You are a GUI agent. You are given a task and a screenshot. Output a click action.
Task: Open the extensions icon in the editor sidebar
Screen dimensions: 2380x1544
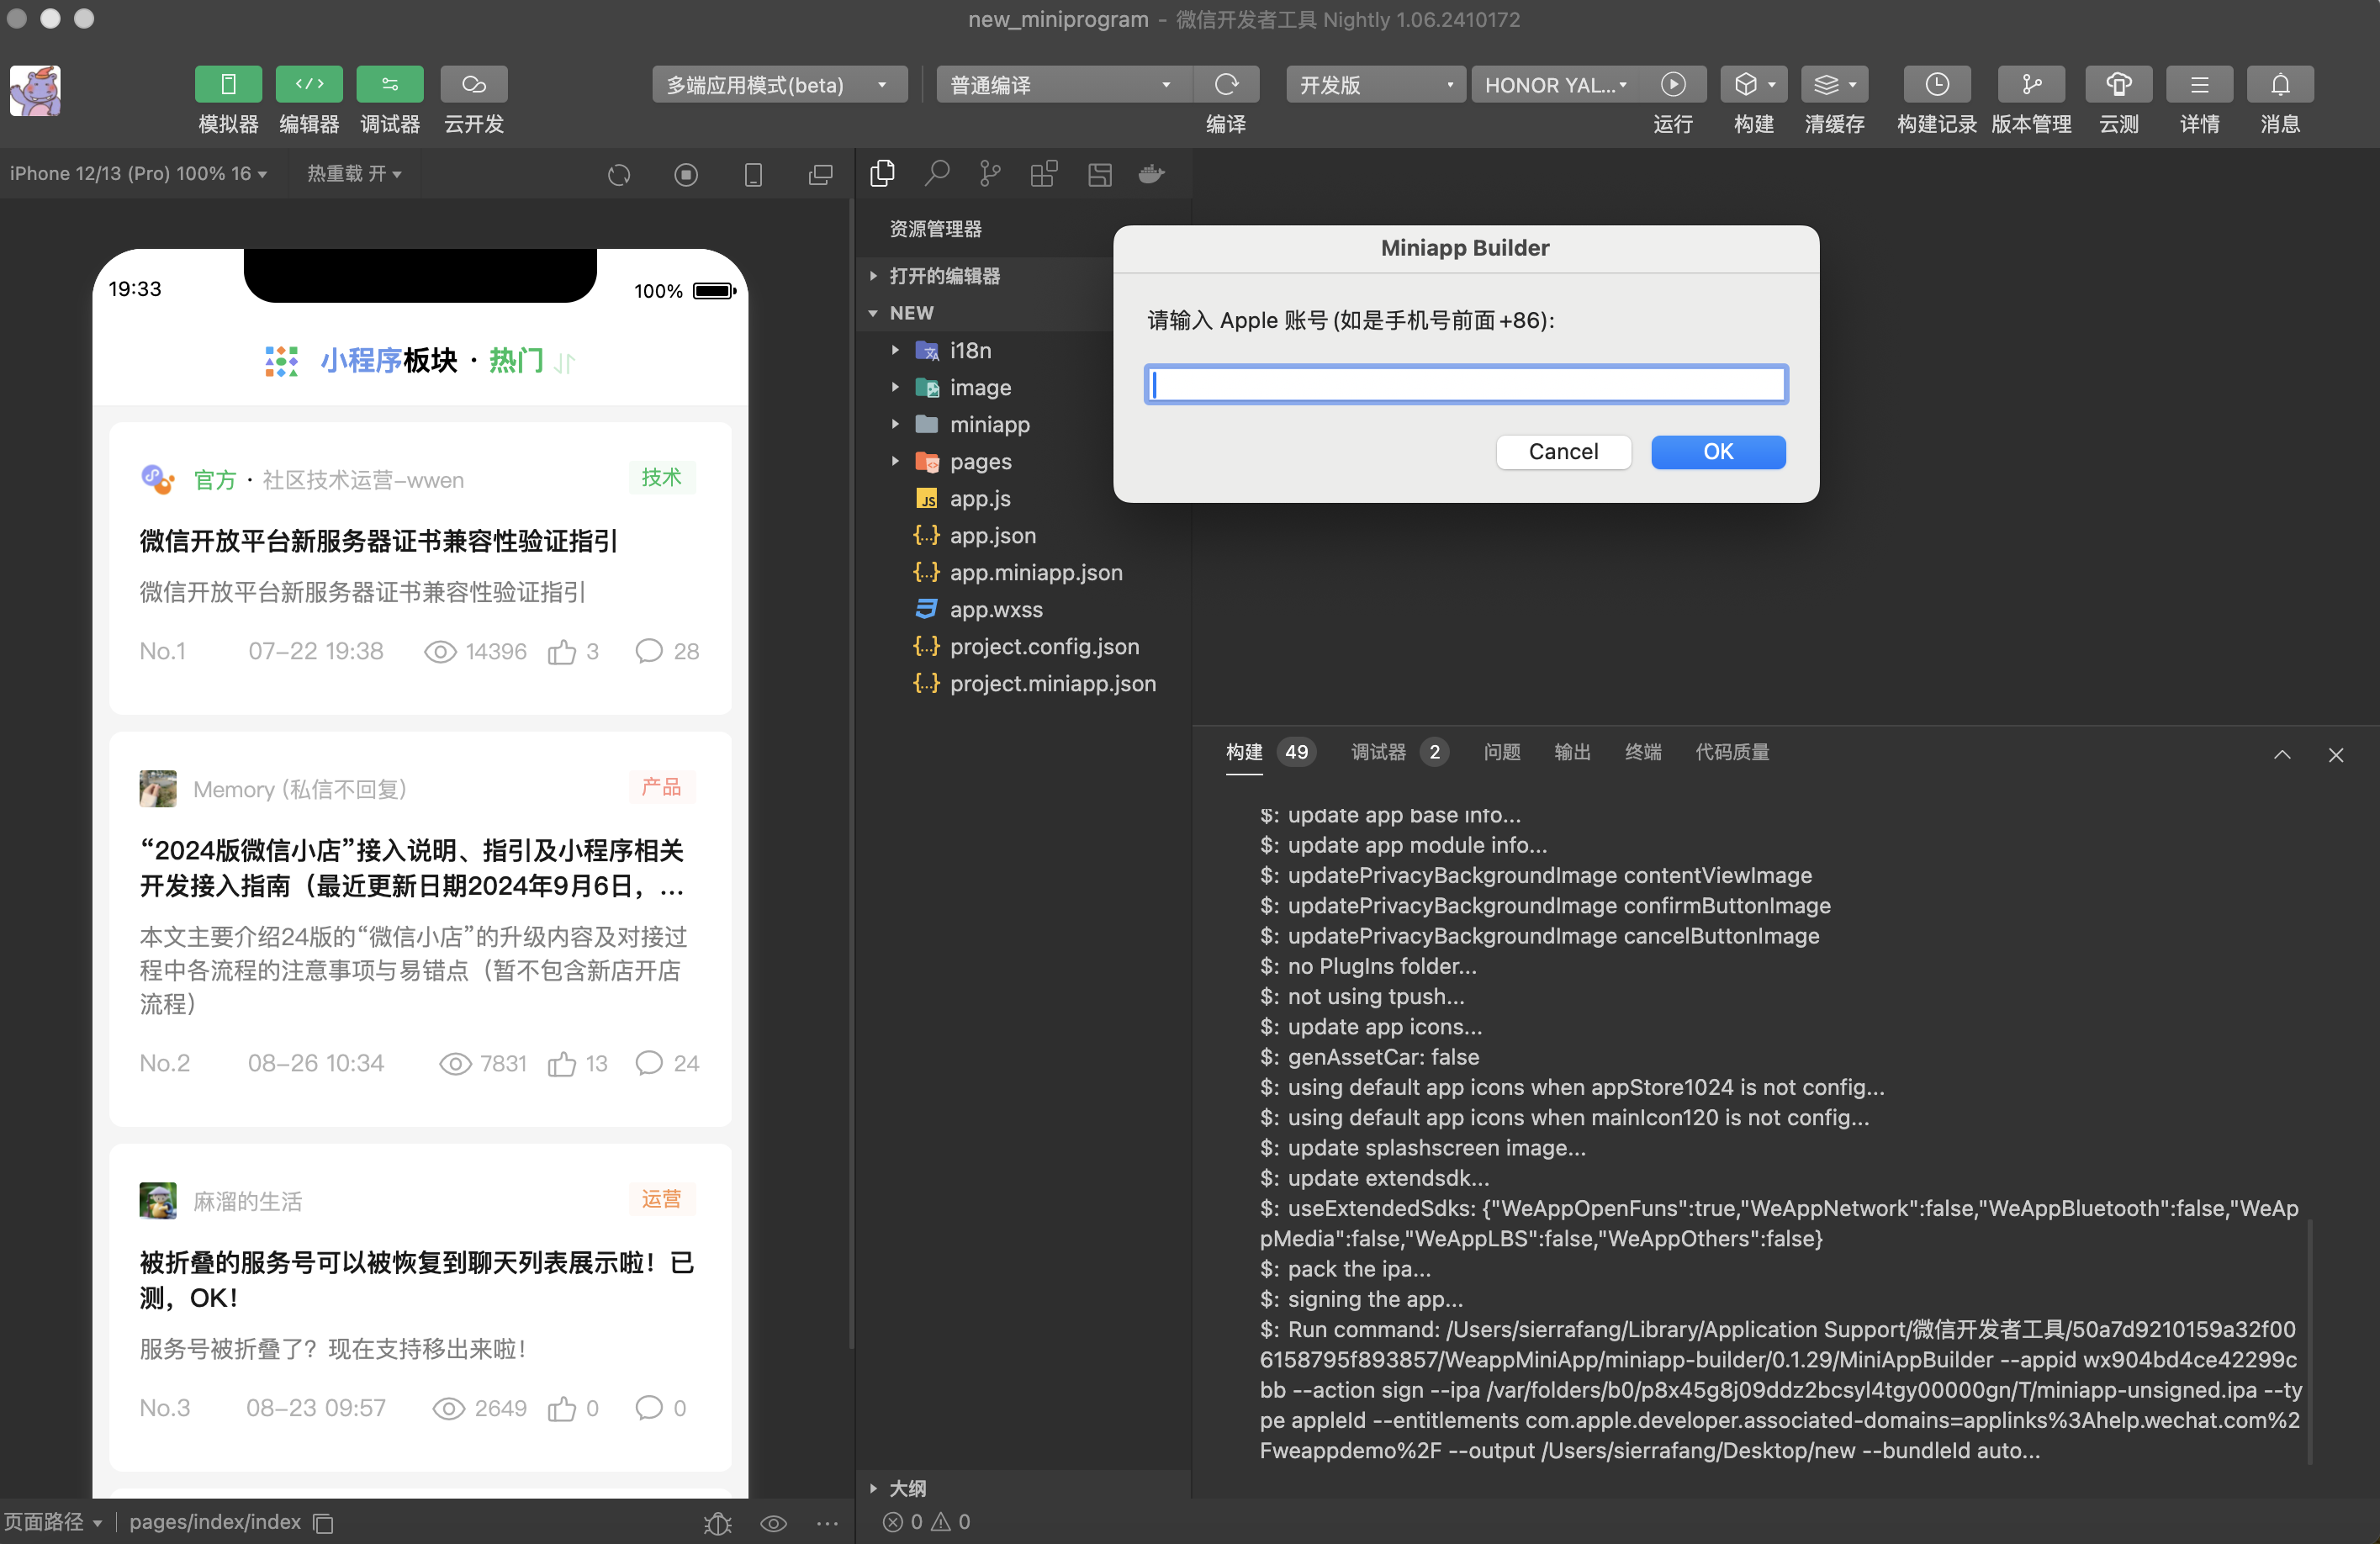pyautogui.click(x=1044, y=174)
